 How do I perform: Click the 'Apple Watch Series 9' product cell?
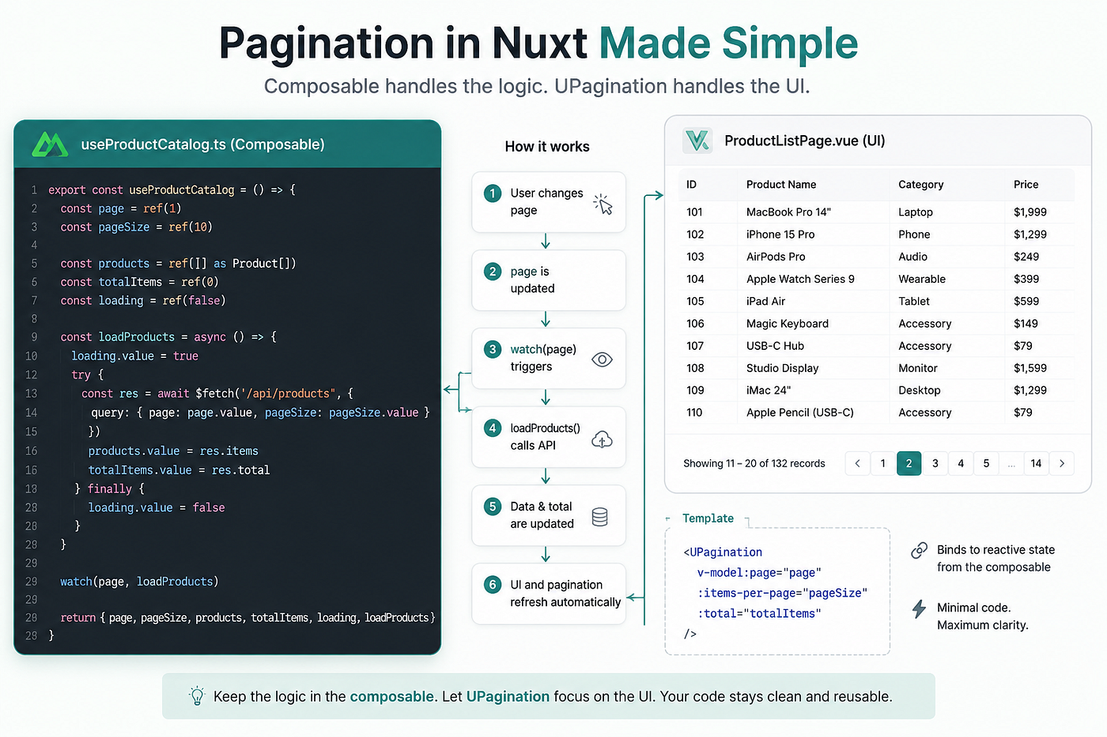click(800, 279)
